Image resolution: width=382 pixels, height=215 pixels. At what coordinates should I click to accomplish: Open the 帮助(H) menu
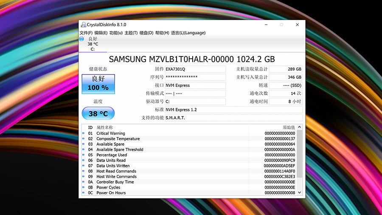(162, 33)
